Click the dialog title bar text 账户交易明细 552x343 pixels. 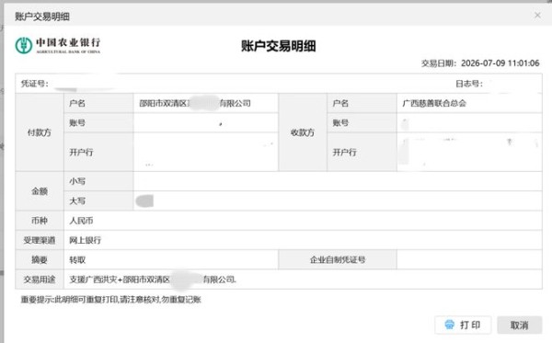[42, 17]
